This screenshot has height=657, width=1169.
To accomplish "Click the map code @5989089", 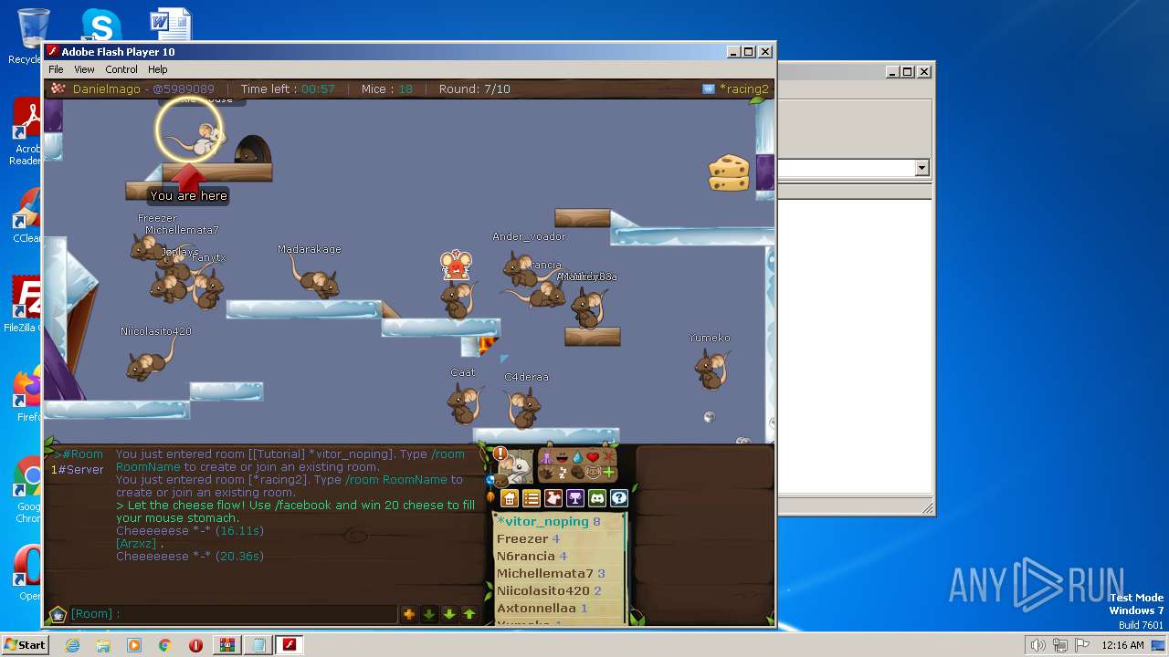I will point(184,89).
